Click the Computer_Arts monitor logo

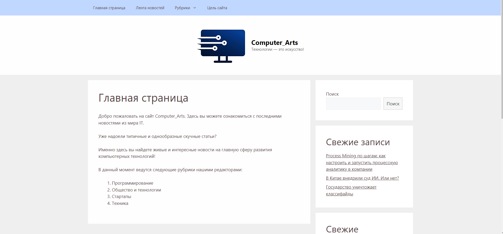[x=221, y=46]
